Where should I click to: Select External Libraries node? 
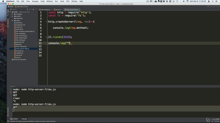(x=19, y=59)
